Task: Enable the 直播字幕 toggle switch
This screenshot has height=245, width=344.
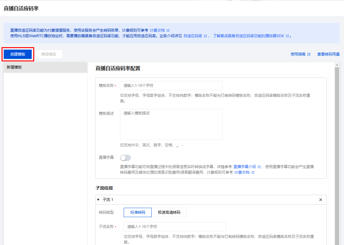Action: (x=126, y=158)
